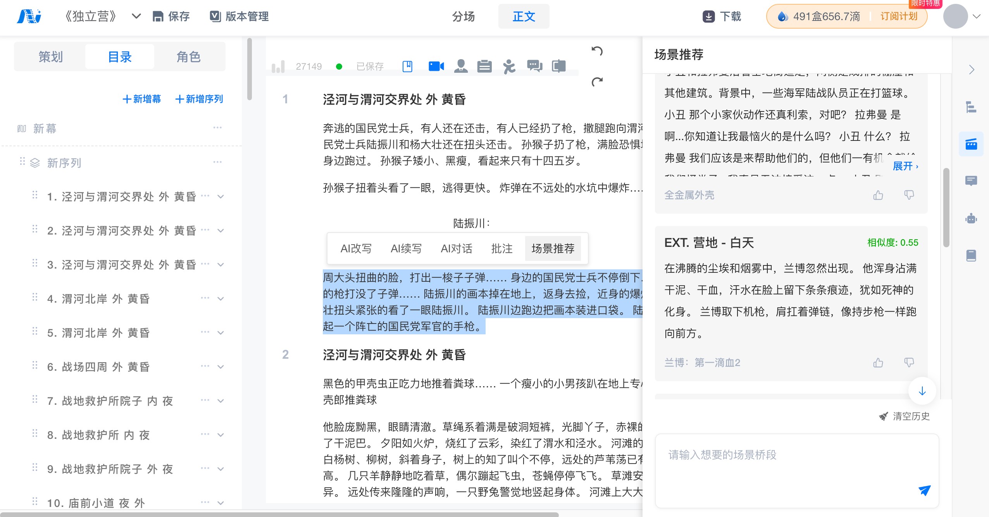Select scene 10 庙前小道 夜 外

click(96, 503)
